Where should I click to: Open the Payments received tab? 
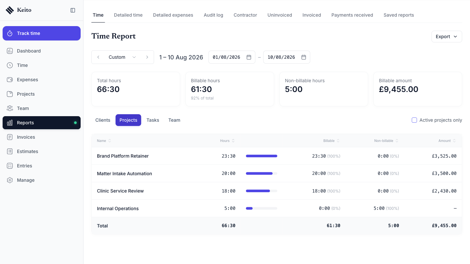pos(352,15)
